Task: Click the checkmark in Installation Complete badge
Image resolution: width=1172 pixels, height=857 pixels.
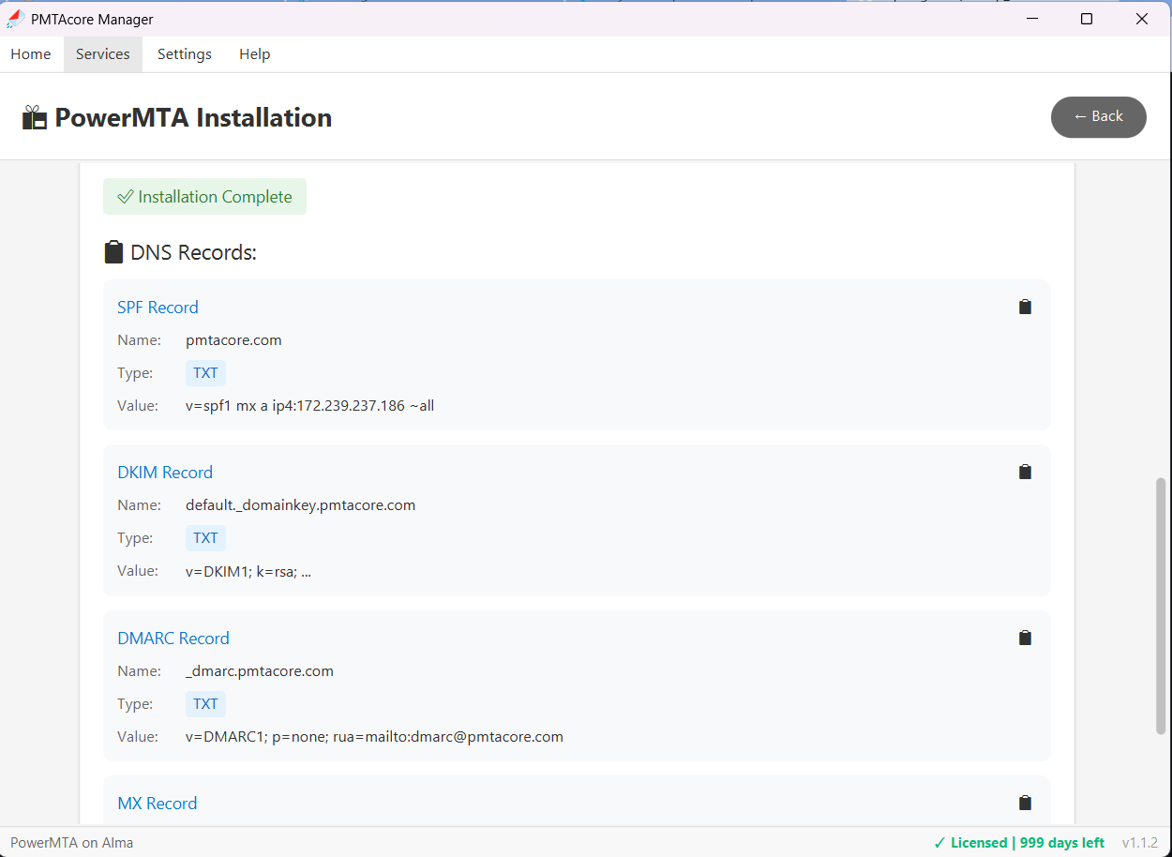Action: coord(124,196)
